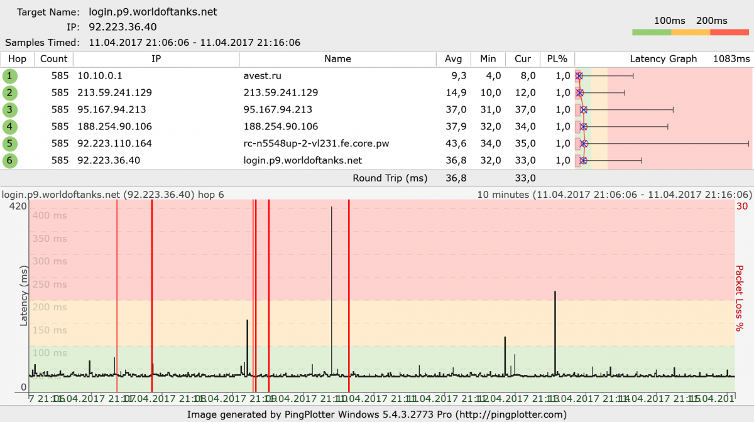Select IP cell 213.59.241.129
Viewport: 754px width, 422px height.
tap(114, 93)
